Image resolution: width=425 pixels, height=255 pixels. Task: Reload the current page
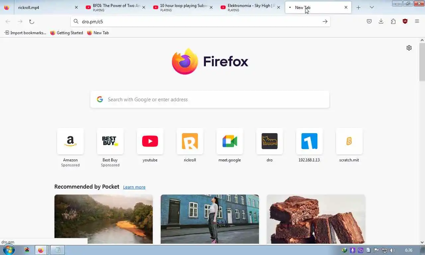(32, 22)
